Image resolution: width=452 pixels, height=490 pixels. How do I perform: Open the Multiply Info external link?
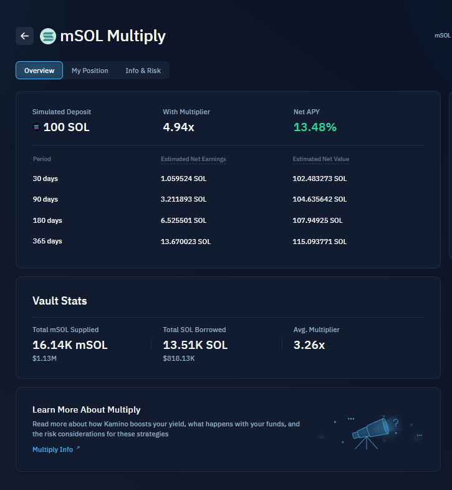pyautogui.click(x=56, y=449)
